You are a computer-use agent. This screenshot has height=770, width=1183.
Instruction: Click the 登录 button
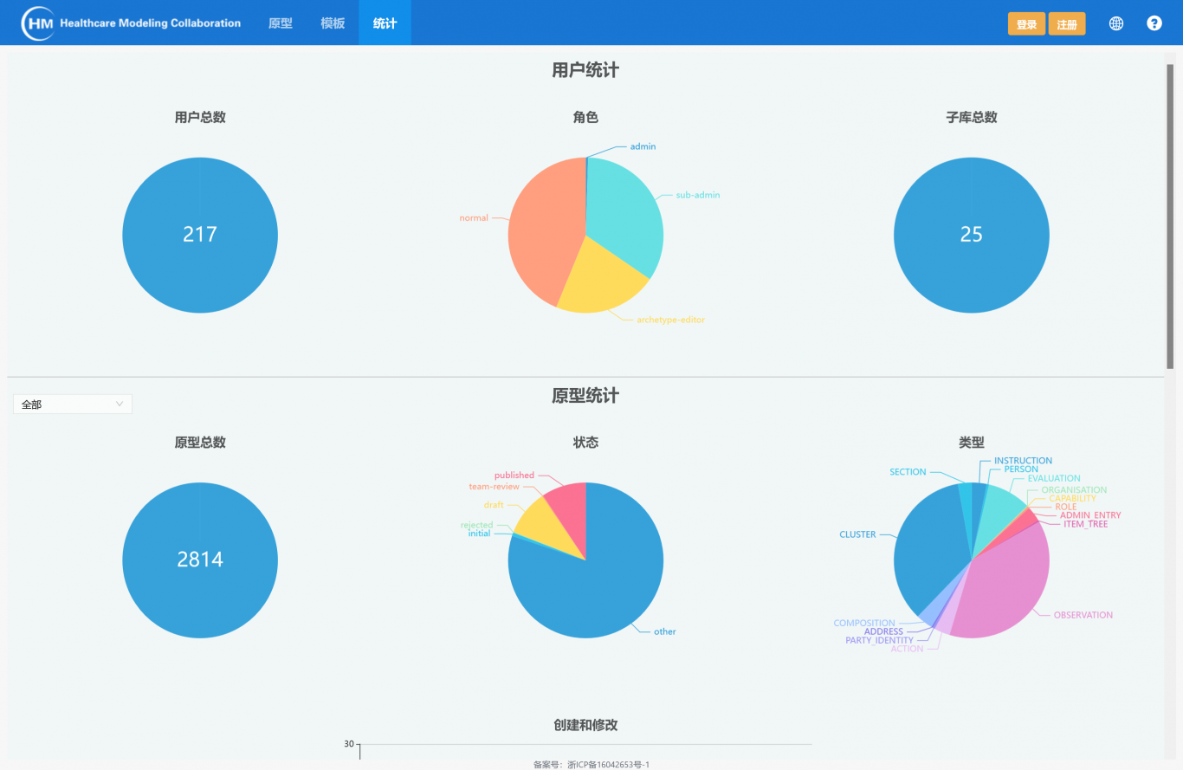point(1026,24)
